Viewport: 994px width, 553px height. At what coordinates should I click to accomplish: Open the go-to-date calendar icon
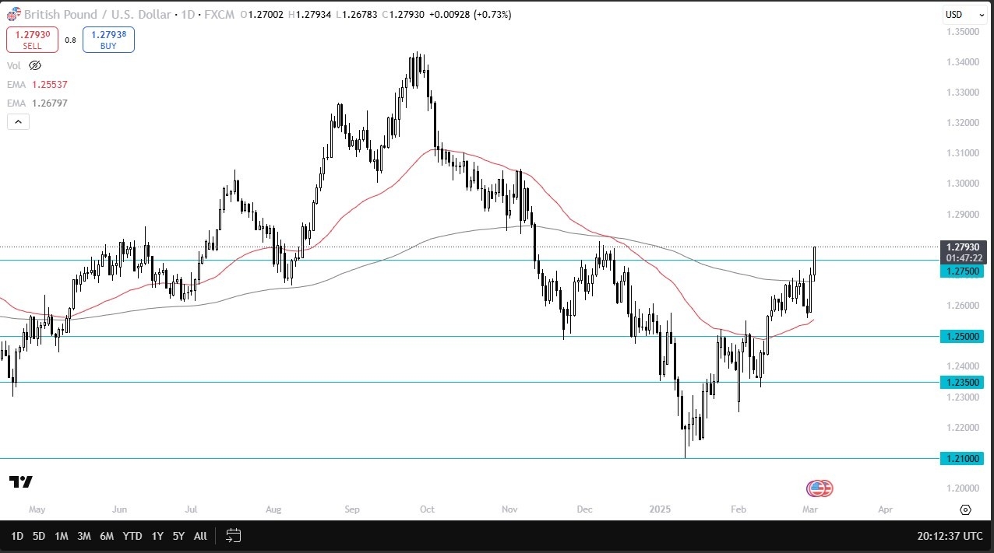233,535
